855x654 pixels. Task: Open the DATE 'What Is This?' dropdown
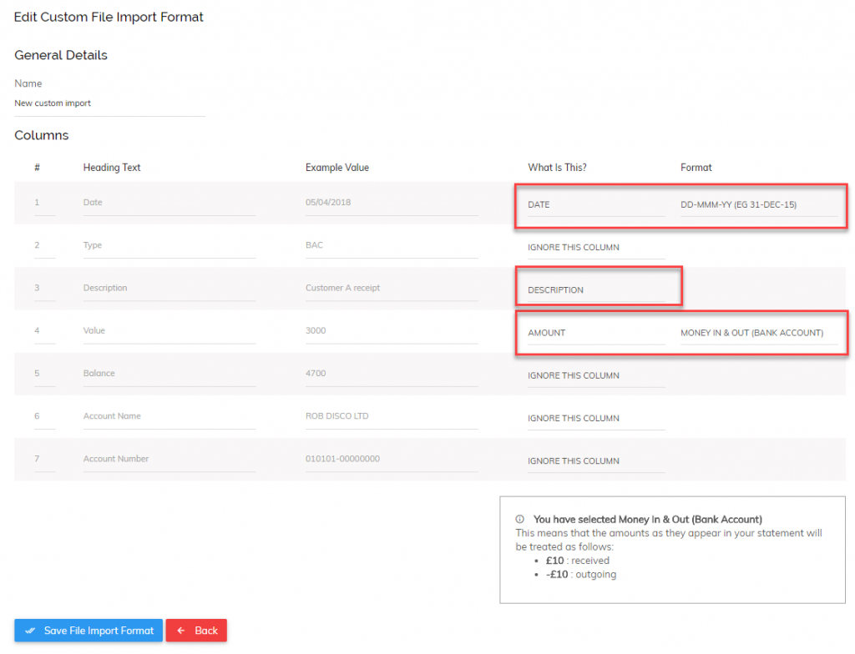tap(596, 205)
